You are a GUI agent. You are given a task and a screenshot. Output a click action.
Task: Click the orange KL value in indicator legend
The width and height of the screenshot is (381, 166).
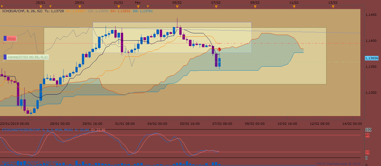coord(76,11)
